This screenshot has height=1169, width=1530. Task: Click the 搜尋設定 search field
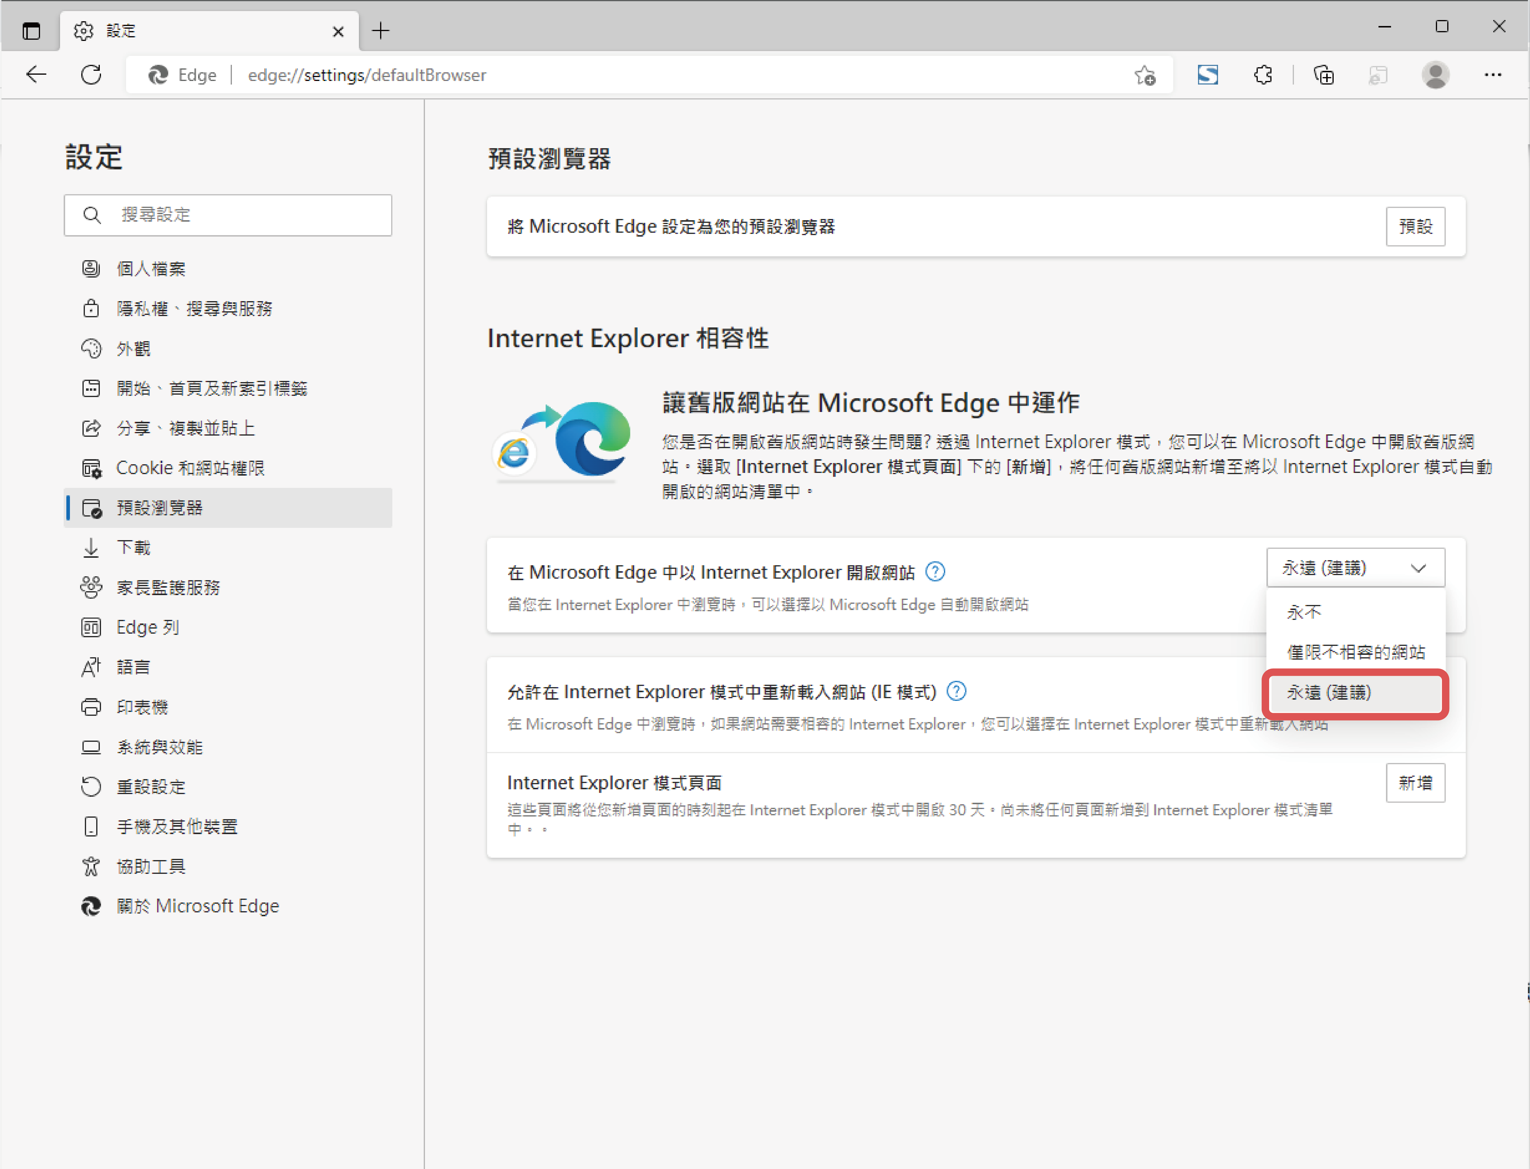pyautogui.click(x=228, y=215)
